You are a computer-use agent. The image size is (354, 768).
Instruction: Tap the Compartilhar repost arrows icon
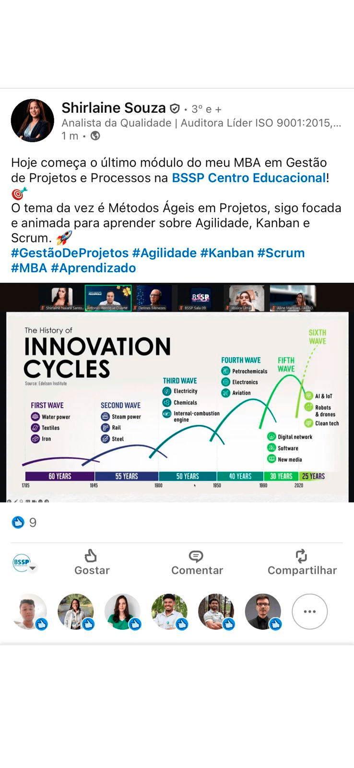click(x=301, y=556)
